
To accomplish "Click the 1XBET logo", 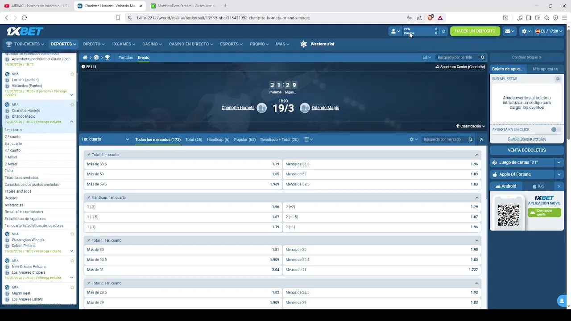I will [x=25, y=31].
